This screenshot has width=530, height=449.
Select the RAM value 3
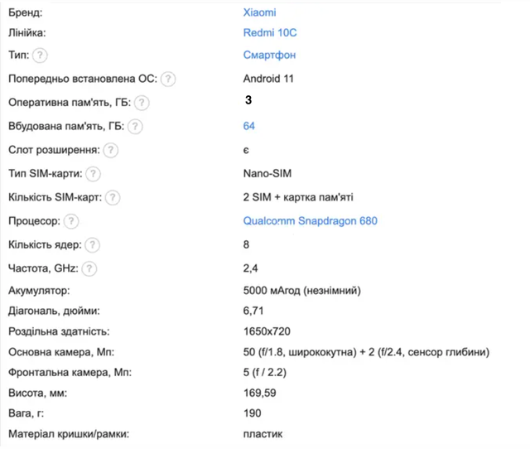coord(248,100)
